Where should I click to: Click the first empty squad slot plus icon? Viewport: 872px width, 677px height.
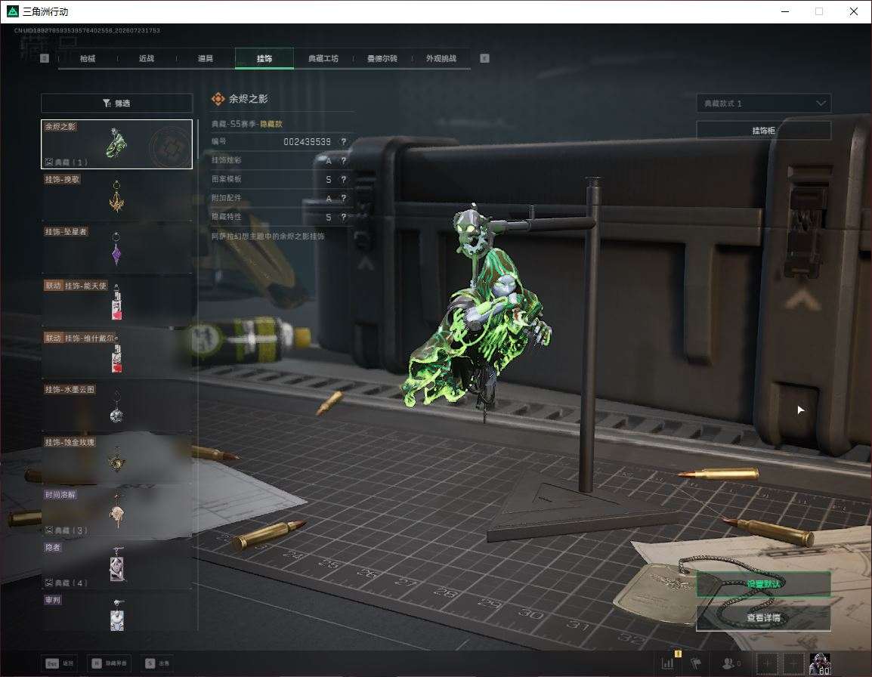point(767,663)
